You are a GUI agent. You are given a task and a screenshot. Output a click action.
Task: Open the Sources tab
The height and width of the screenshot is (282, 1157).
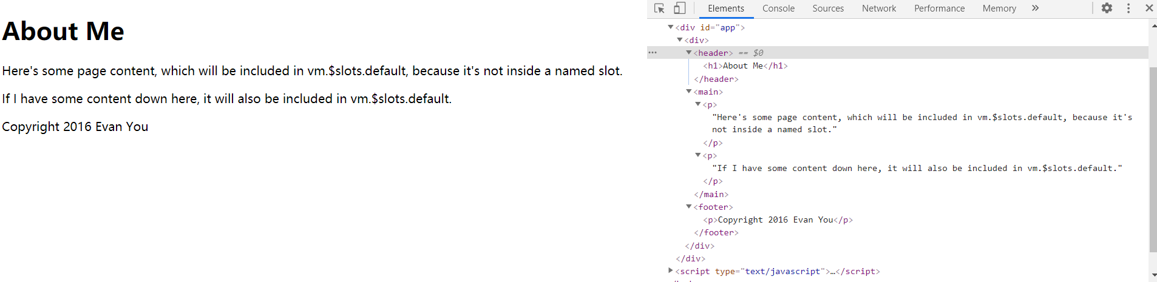828,8
